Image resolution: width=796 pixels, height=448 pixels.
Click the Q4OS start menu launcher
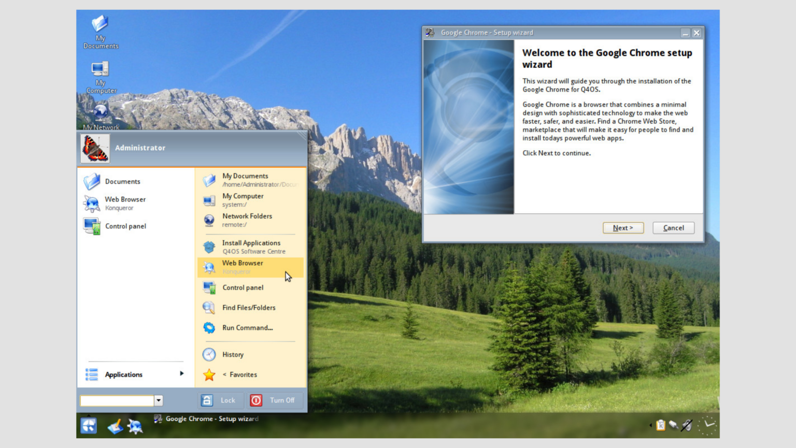coord(89,425)
